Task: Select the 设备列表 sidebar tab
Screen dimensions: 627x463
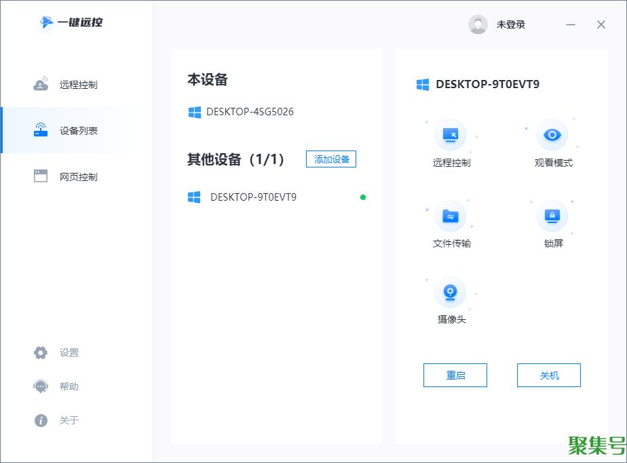Action: coord(77,131)
